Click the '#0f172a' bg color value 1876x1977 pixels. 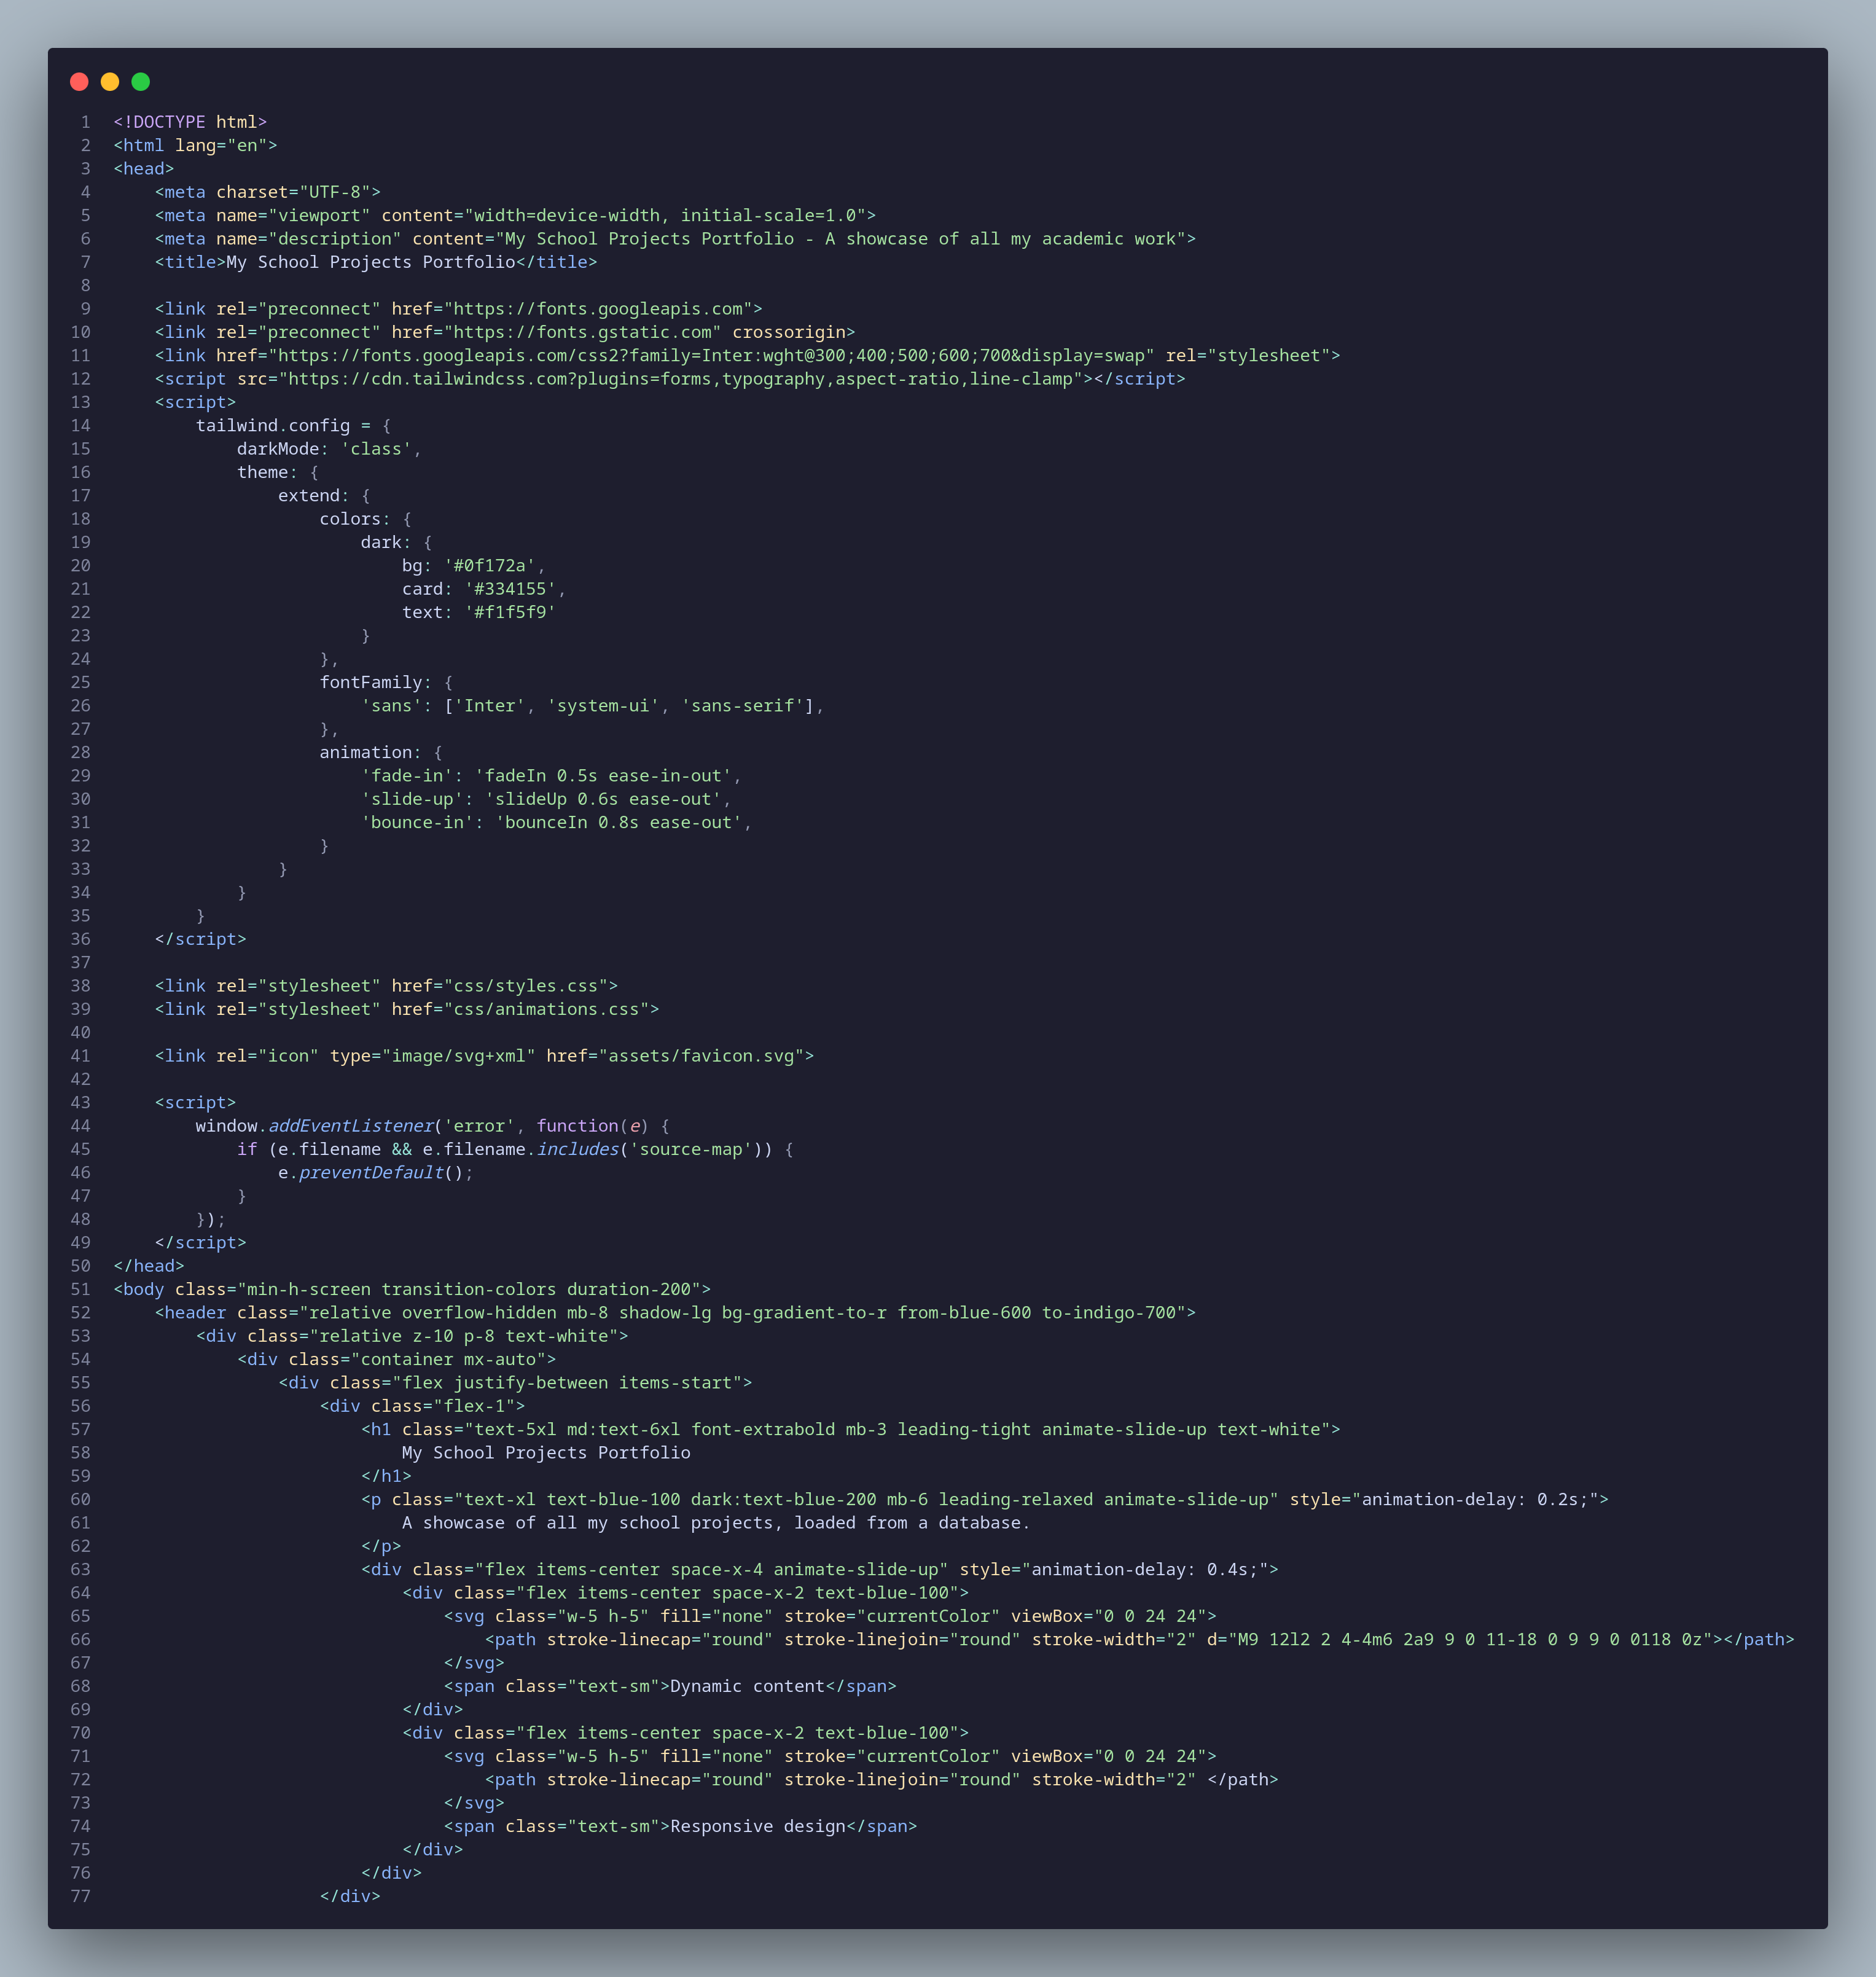(490, 566)
